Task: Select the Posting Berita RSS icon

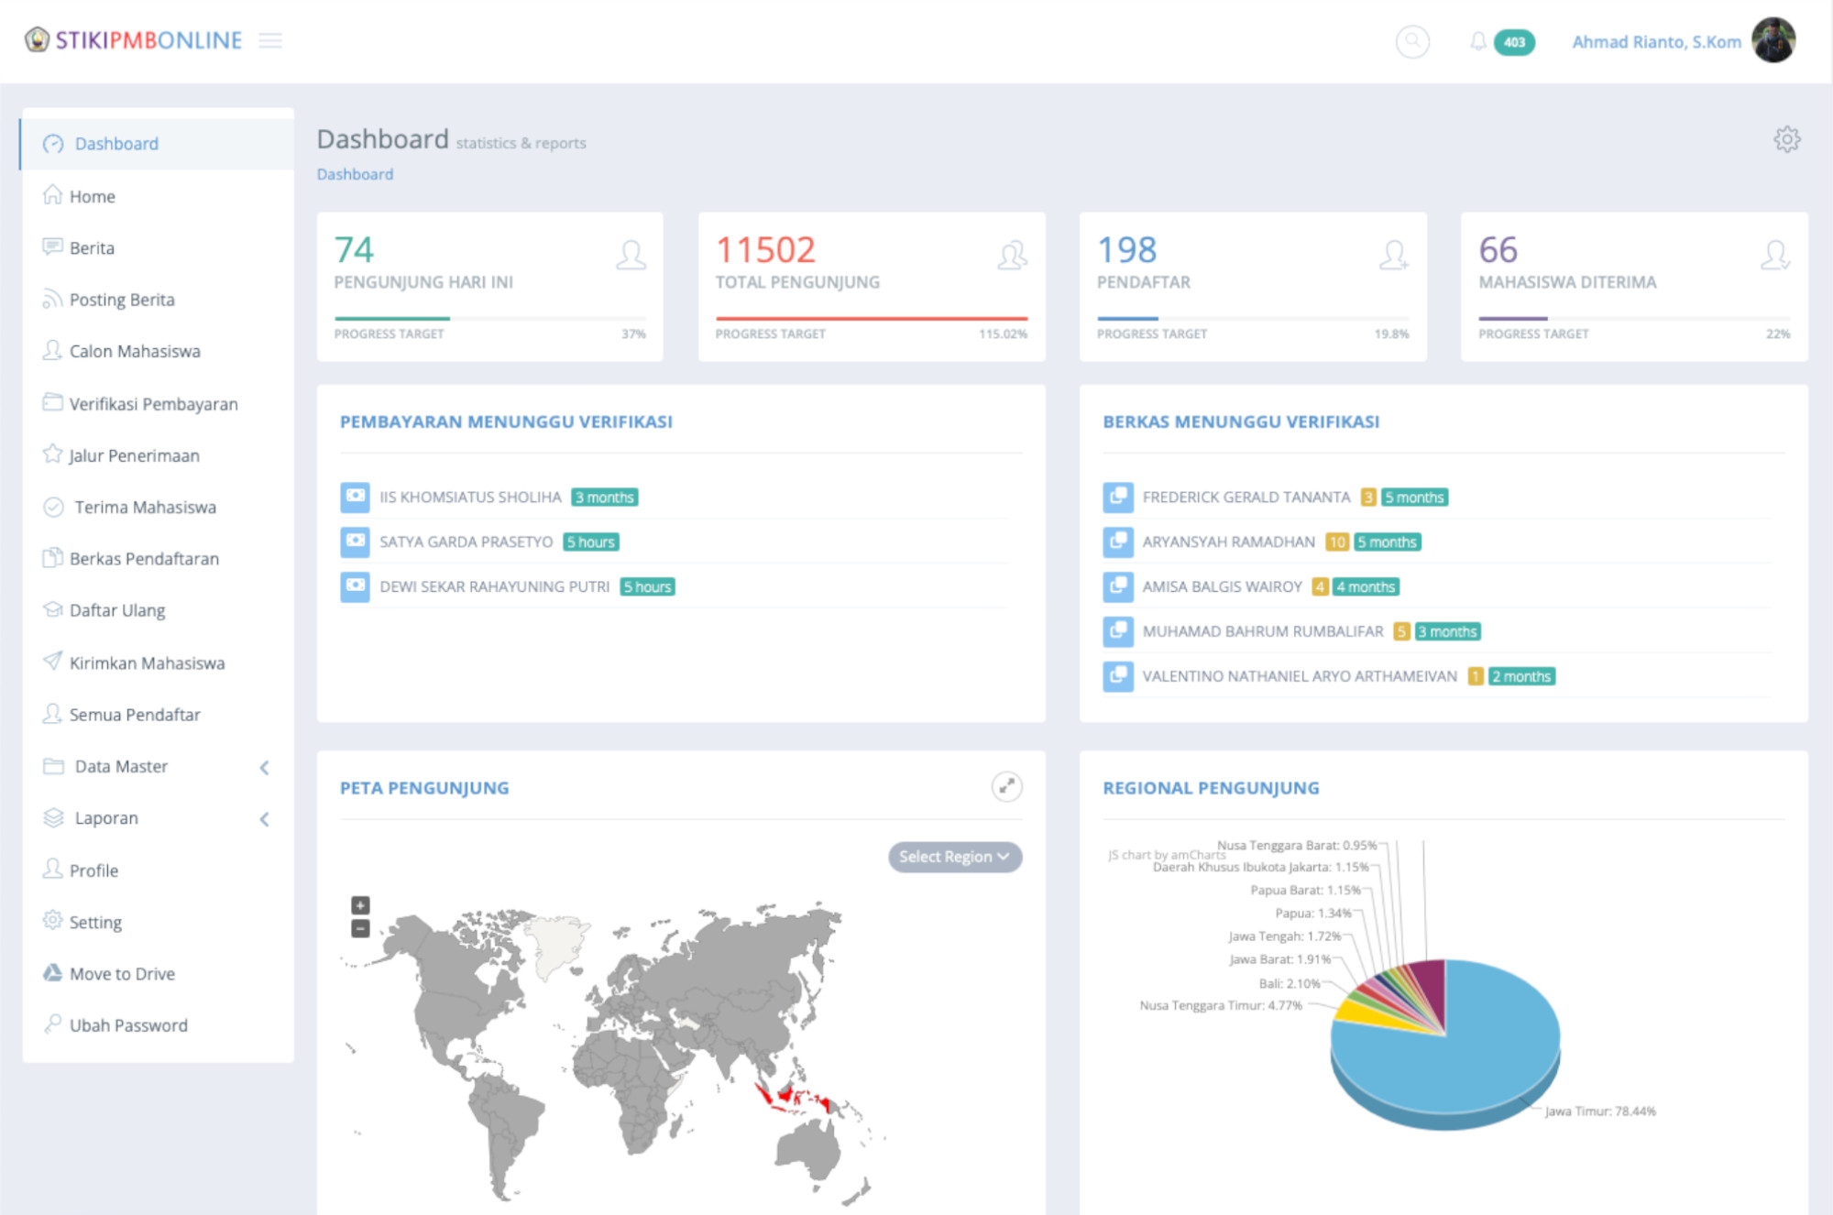Action: click(52, 299)
